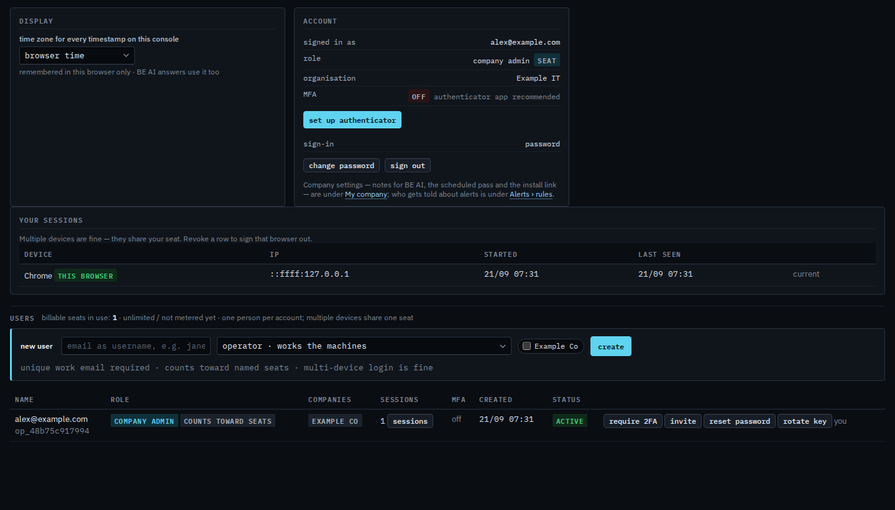The image size is (895, 510).
Task: Click the current session label
Action: 806,274
